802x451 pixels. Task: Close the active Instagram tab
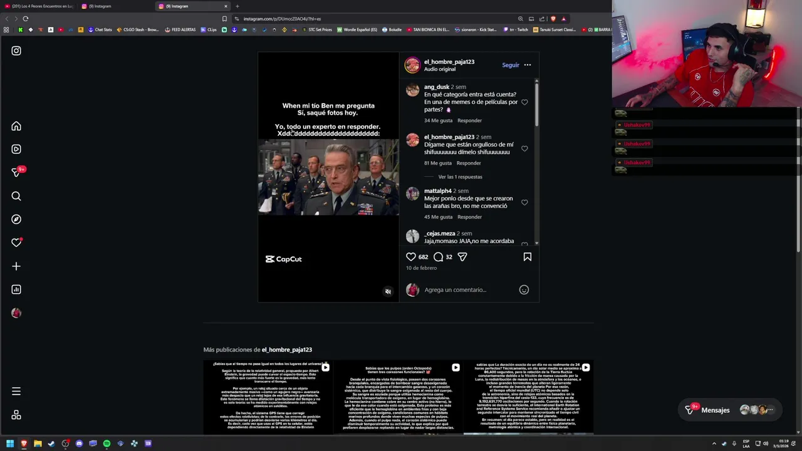click(x=226, y=6)
